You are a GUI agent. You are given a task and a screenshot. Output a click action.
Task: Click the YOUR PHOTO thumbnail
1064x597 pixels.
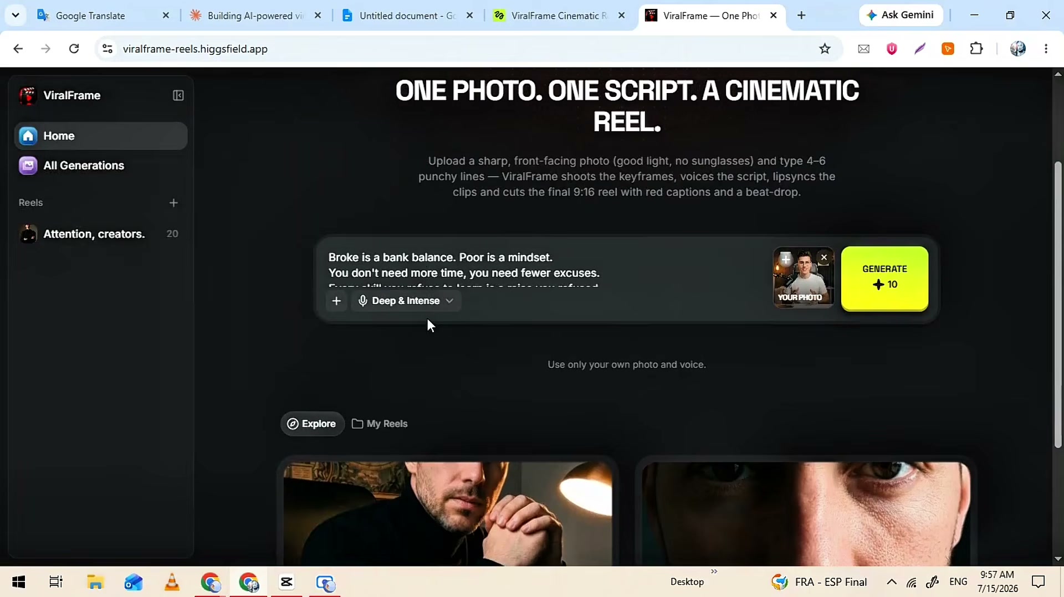[804, 278]
